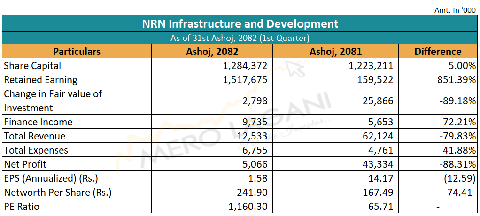The image size is (480, 216).
Task: Click PE Ratio value 1,160.30
Action: [248, 206]
